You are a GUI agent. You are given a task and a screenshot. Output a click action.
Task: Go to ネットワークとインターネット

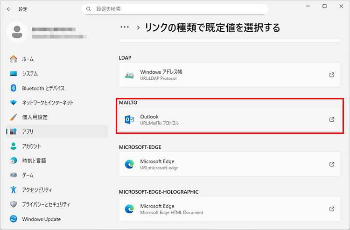[47, 103]
